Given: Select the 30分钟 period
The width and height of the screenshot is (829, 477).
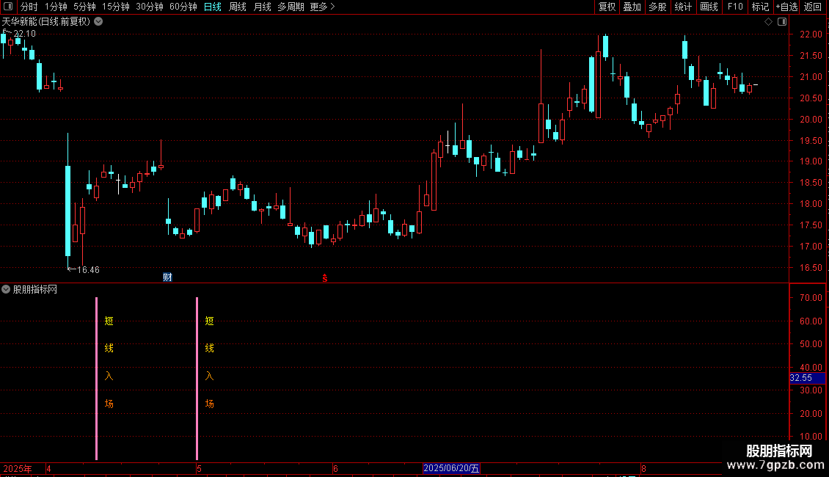Looking at the screenshot, I should [x=149, y=7].
